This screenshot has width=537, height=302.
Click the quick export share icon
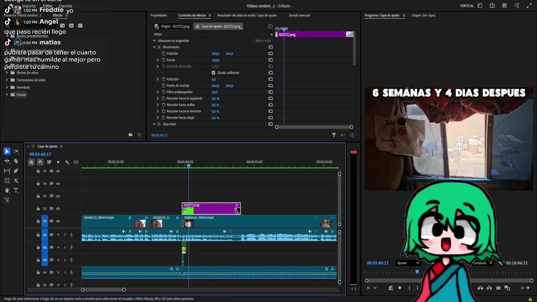492,6
